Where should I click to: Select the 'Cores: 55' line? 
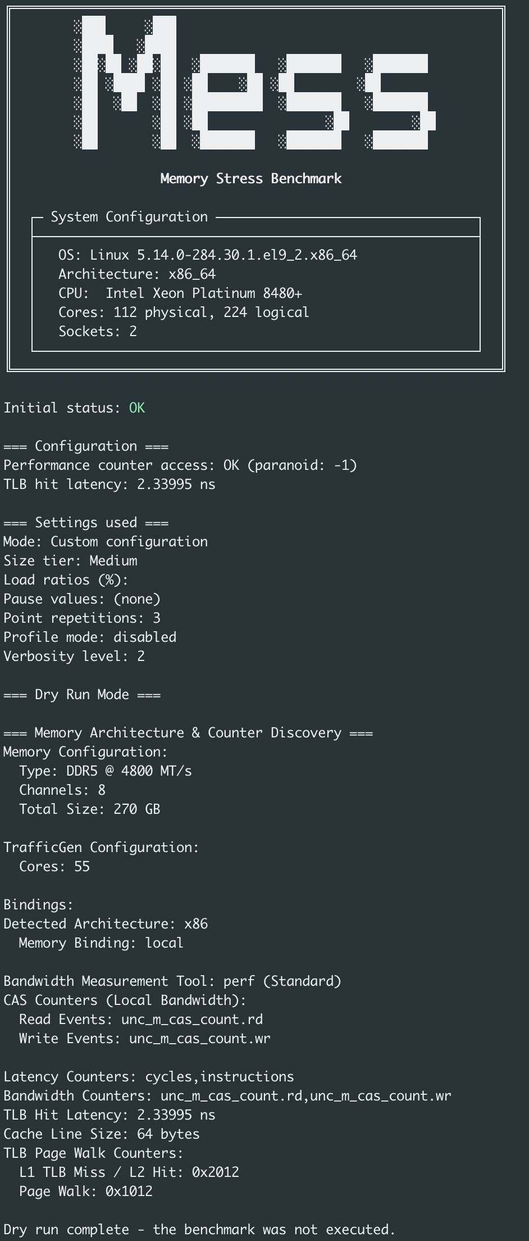coord(54,867)
